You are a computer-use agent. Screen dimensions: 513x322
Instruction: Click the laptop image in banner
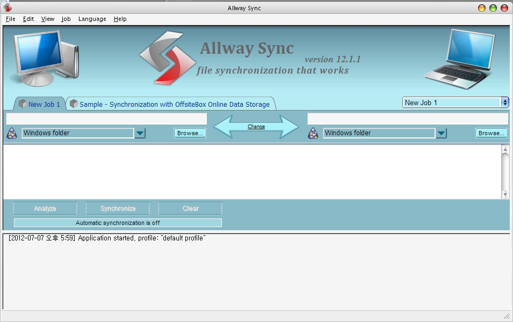[x=461, y=59]
